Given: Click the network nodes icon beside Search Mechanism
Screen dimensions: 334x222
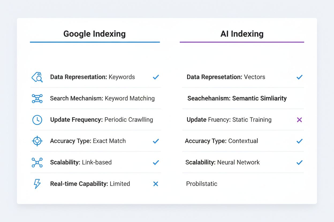Looking at the screenshot, I should click(37, 98).
